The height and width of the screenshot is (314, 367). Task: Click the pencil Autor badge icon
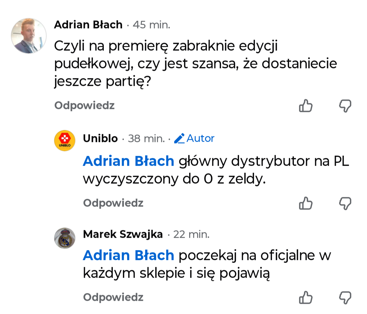click(179, 138)
